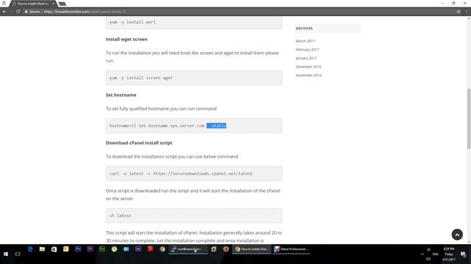Launch Dreamweaver from the taskbar

(x=102, y=249)
